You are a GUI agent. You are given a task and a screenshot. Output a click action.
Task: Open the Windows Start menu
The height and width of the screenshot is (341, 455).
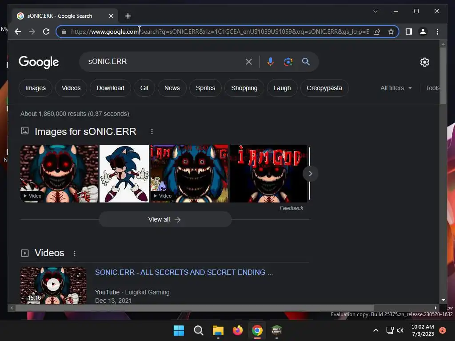[x=179, y=330]
